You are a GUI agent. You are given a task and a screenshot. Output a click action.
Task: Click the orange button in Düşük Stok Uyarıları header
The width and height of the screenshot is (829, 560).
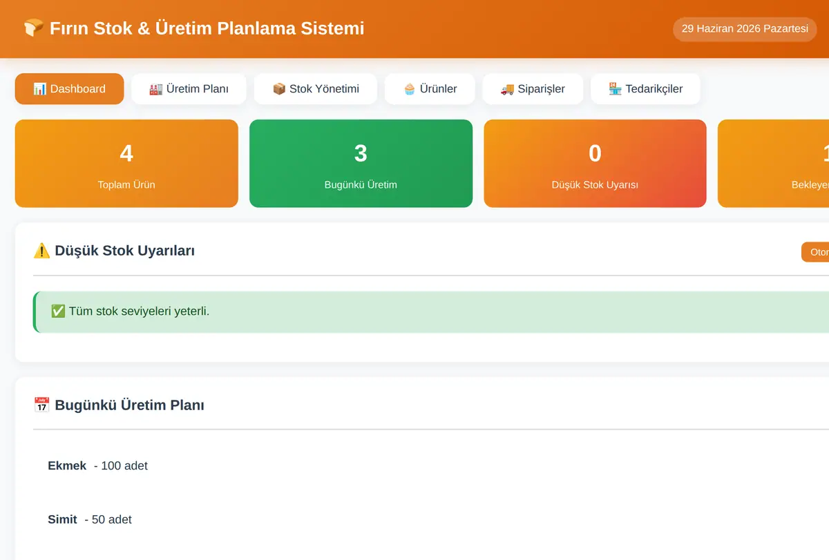[815, 252]
